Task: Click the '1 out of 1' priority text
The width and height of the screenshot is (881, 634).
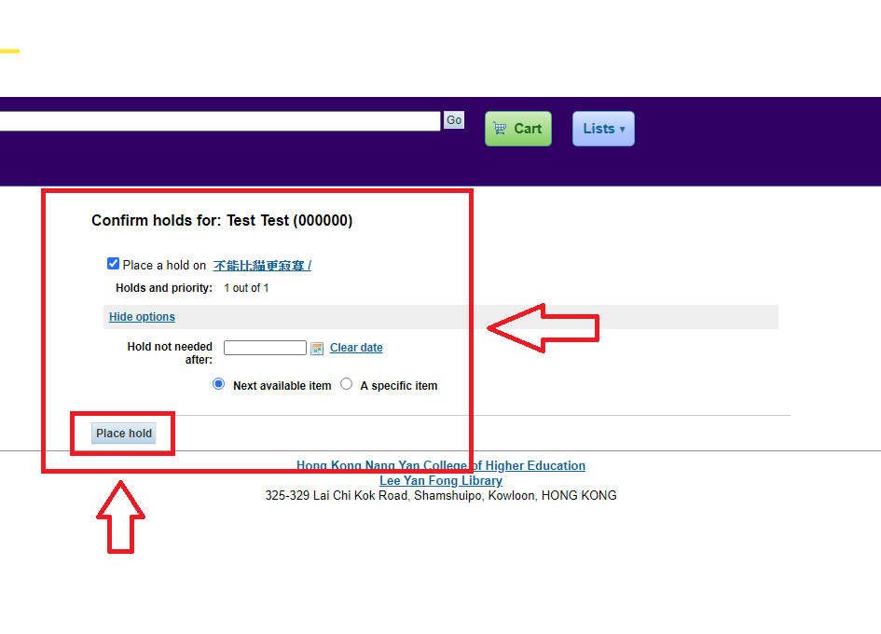Action: tap(246, 288)
